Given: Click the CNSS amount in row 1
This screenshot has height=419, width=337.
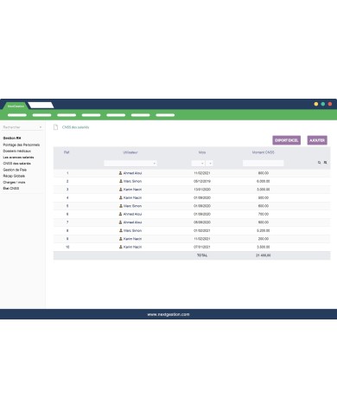Looking at the screenshot, I should click(264, 173).
